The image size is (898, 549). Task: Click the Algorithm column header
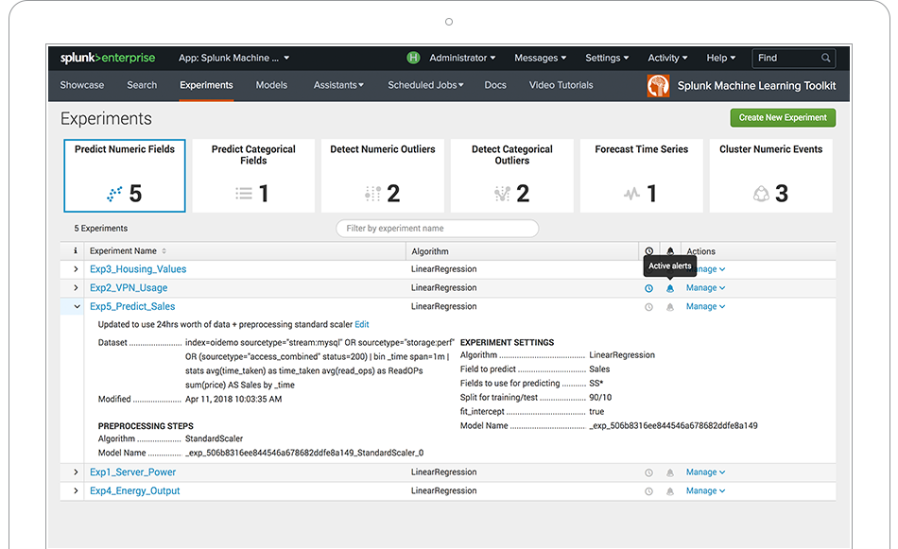click(429, 251)
